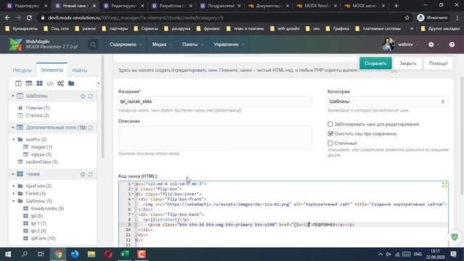Open the breadcrumbs (9) chunk

tap(47, 209)
